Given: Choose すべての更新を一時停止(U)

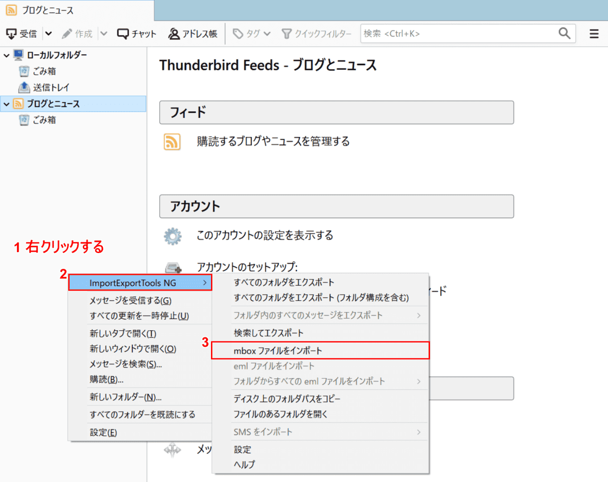Looking at the screenshot, I should tap(140, 316).
